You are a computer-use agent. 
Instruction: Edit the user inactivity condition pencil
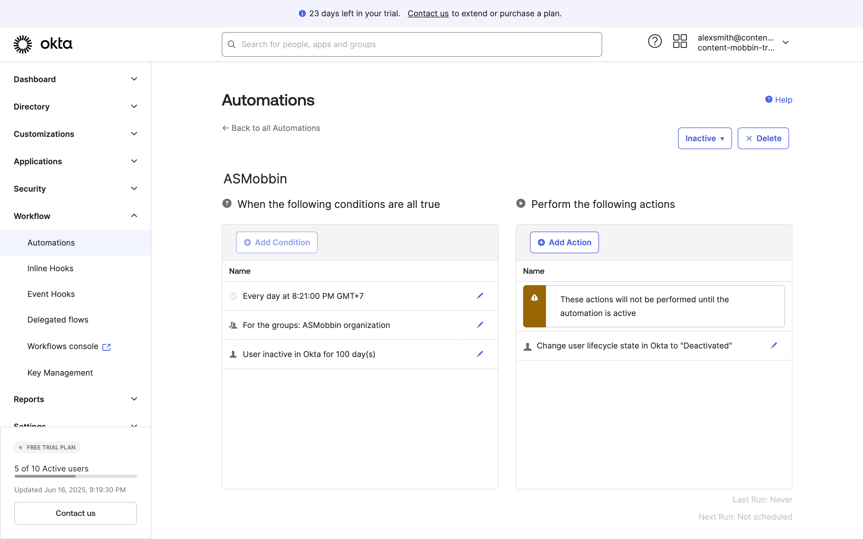[480, 354]
